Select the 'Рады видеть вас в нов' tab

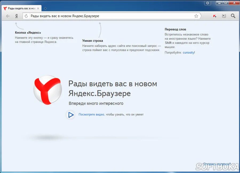pyautogui.click(x=21, y=9)
